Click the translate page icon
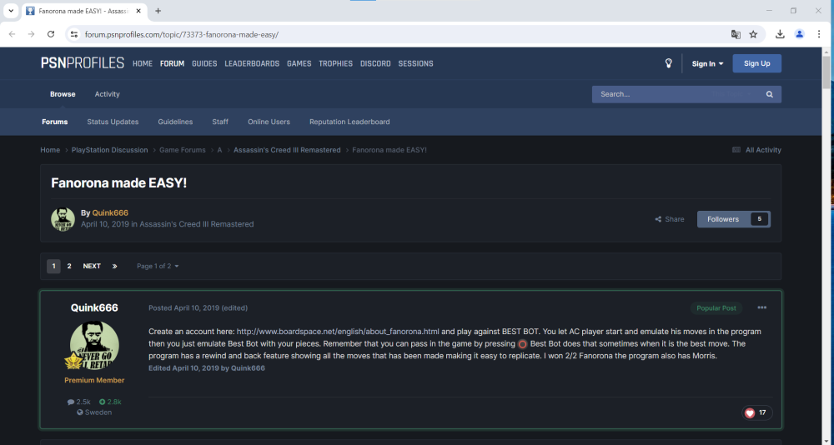Image resolution: width=834 pixels, height=445 pixels. (736, 34)
